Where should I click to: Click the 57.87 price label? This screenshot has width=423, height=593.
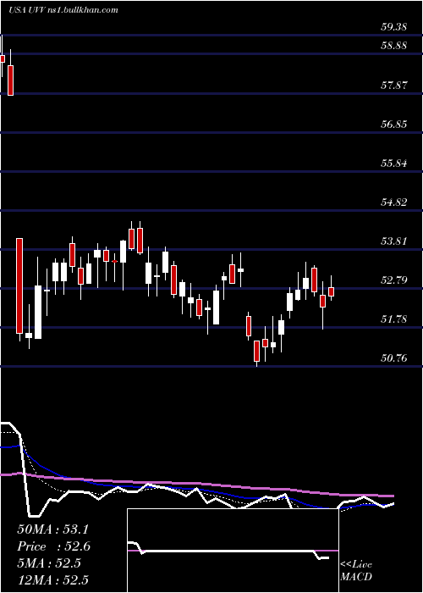click(393, 85)
